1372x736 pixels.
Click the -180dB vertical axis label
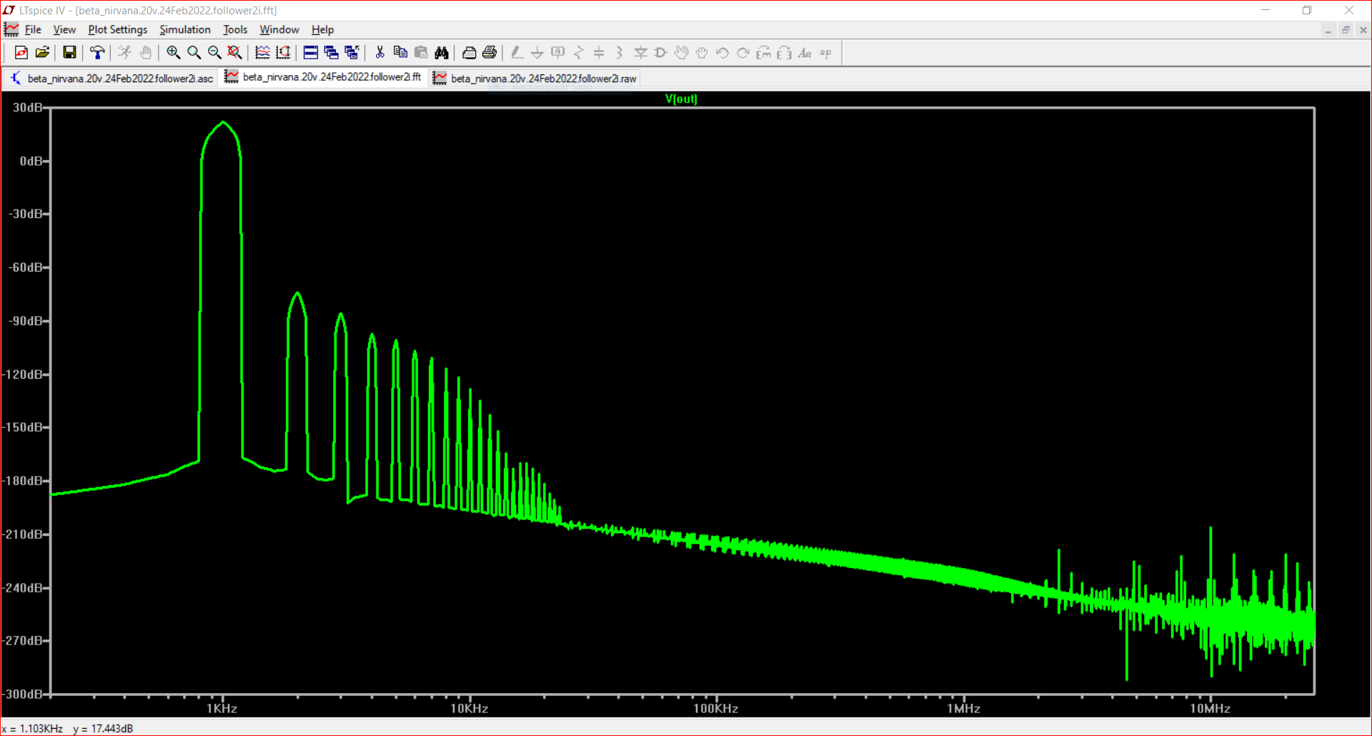point(24,480)
